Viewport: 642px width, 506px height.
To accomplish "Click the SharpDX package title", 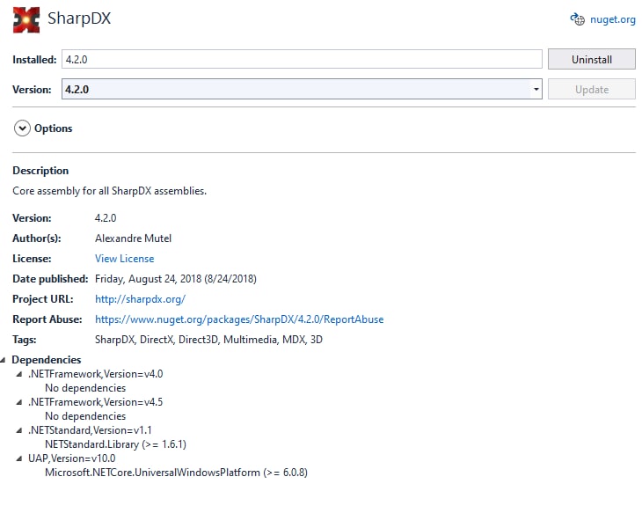I will click(79, 18).
